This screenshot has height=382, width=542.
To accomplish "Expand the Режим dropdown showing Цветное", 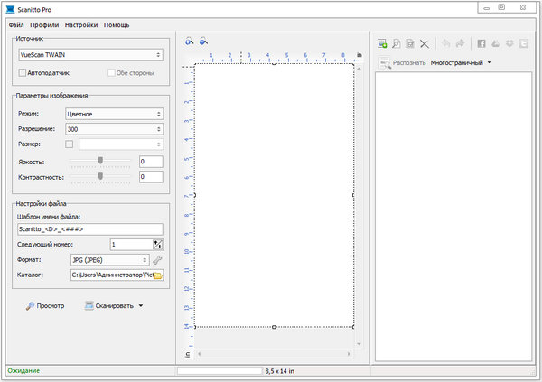I will [x=113, y=115].
